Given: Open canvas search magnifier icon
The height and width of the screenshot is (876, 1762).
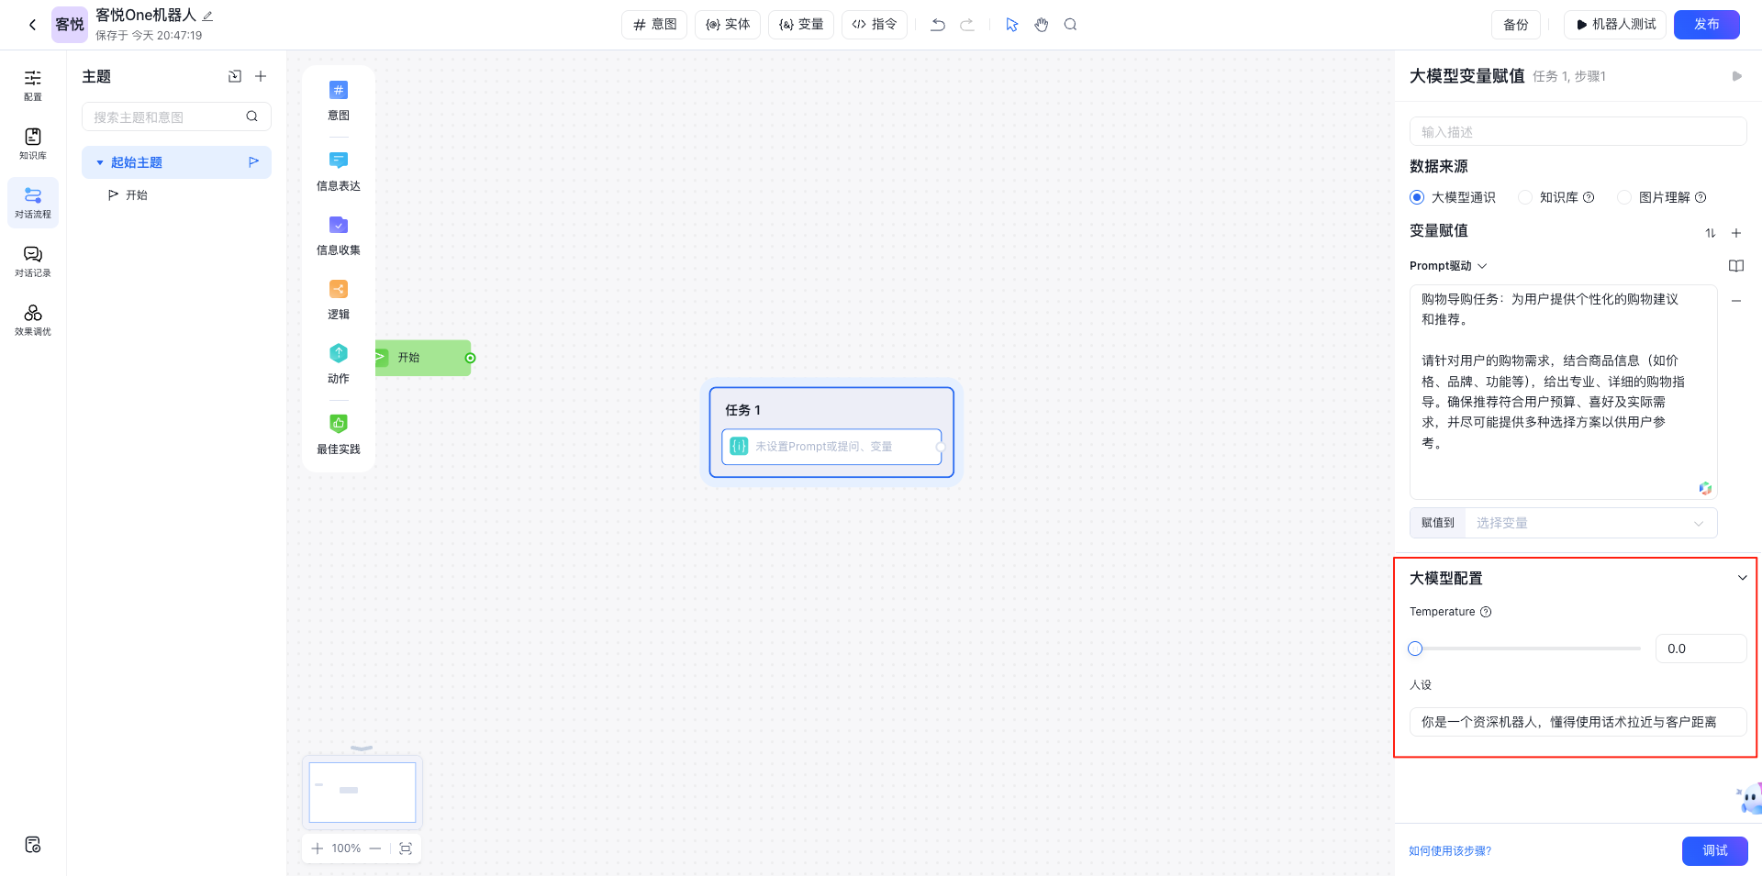Looking at the screenshot, I should click(1070, 25).
